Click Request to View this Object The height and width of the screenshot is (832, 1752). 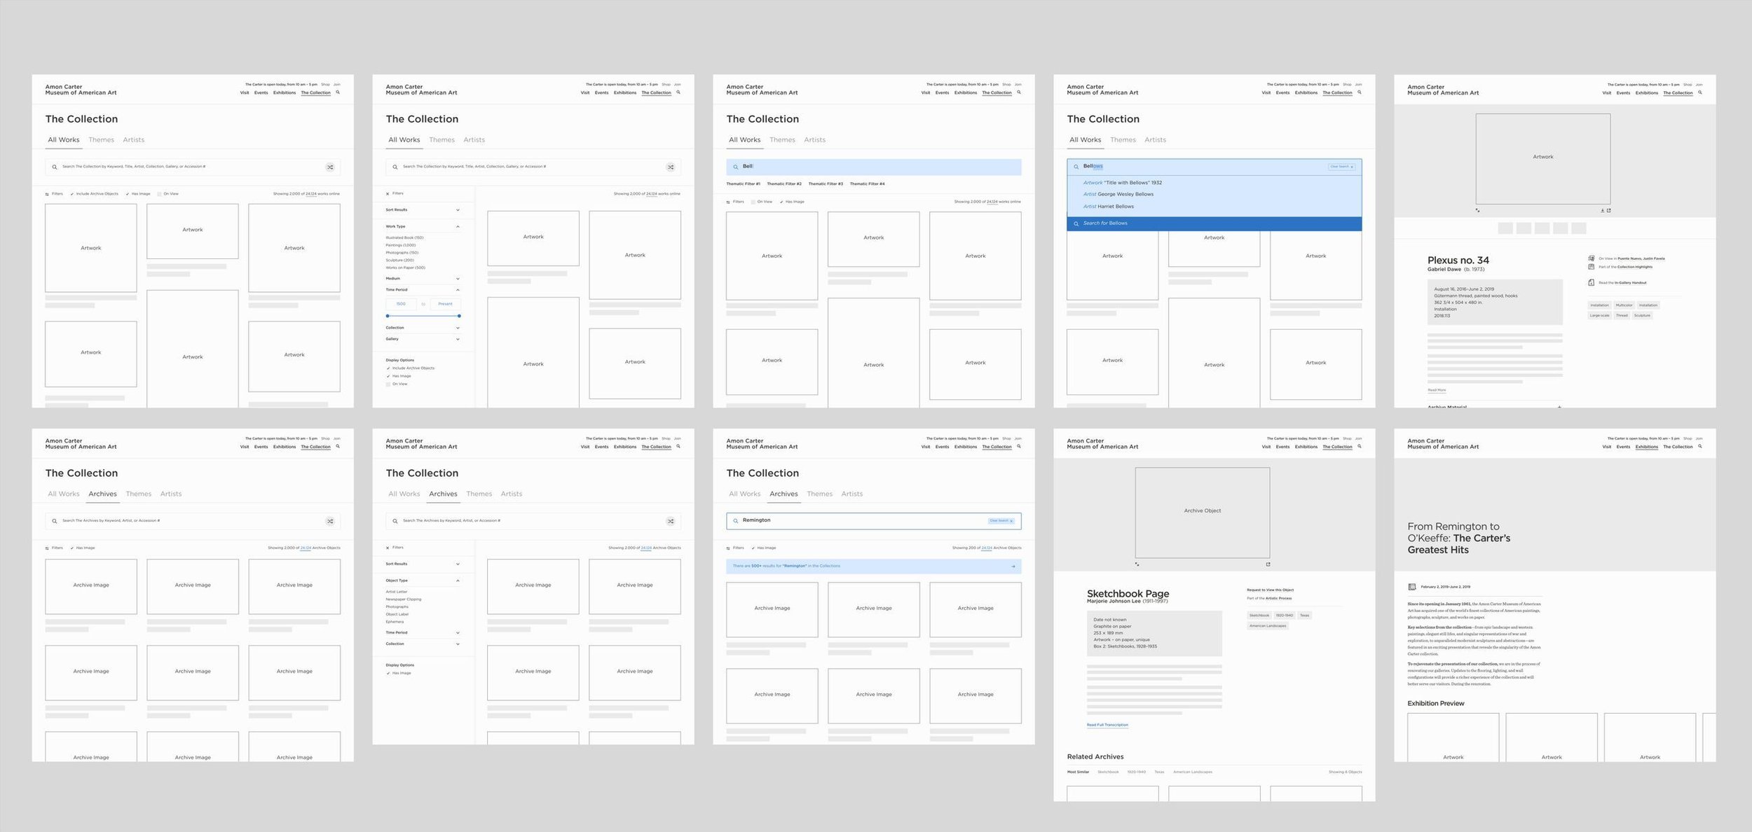[x=1270, y=590]
